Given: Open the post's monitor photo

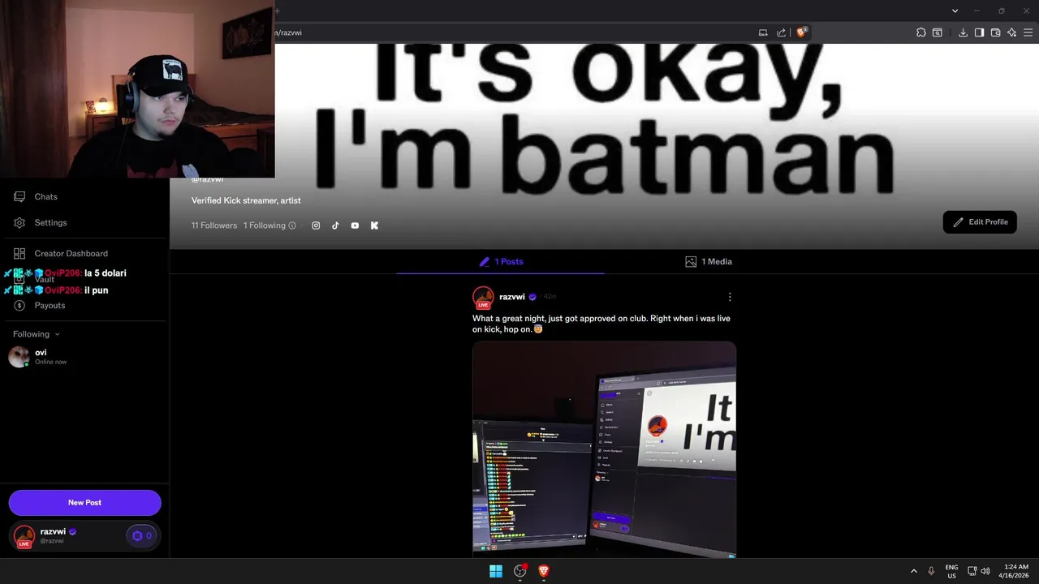Looking at the screenshot, I should [x=604, y=449].
